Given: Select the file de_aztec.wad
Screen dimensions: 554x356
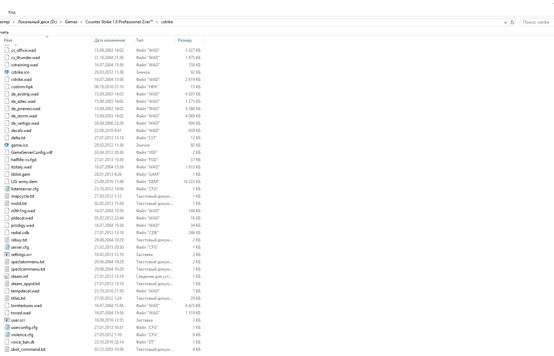Looking at the screenshot, I should point(23,101).
